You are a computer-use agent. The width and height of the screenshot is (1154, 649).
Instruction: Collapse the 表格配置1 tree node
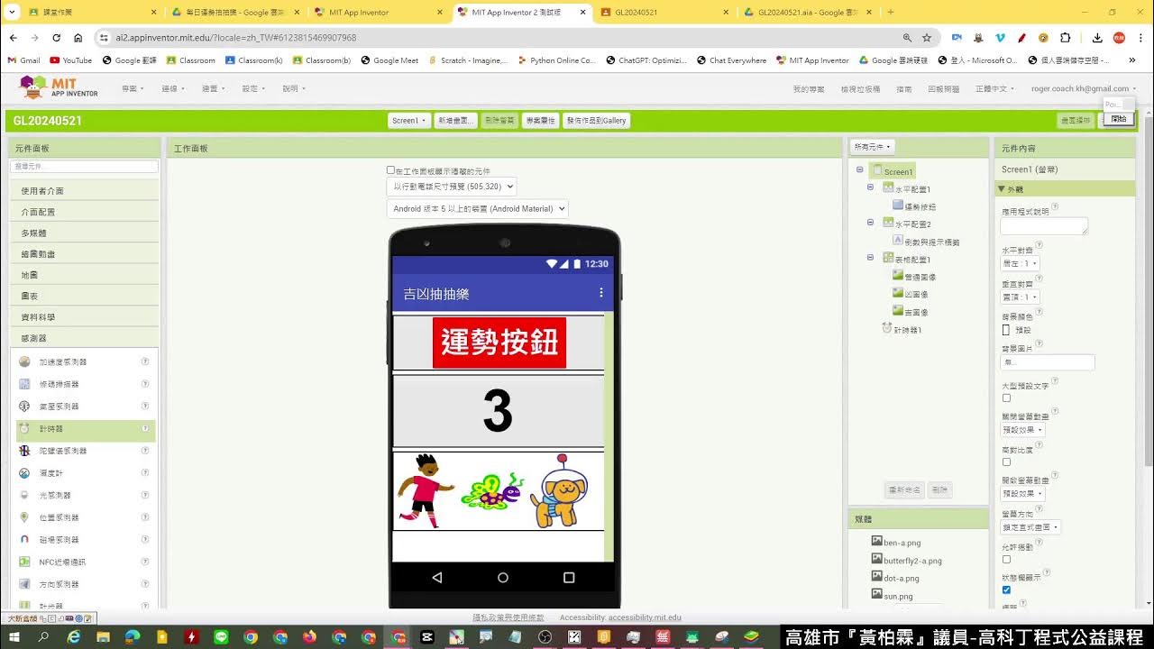coord(871,258)
